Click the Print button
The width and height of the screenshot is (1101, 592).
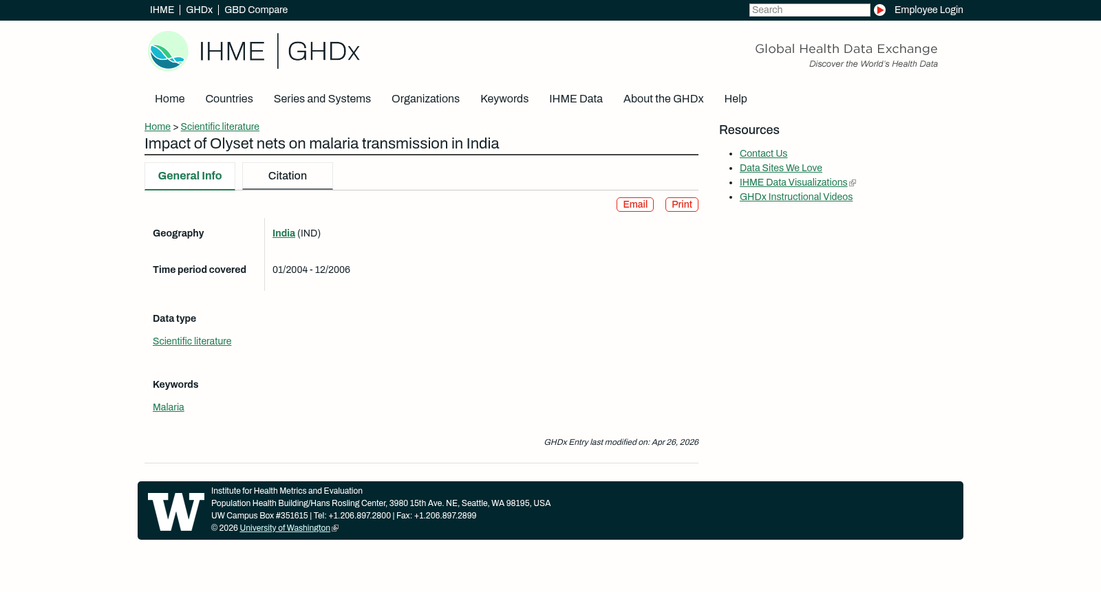[x=682, y=205]
